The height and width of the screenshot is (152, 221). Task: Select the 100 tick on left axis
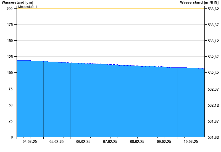10,73
